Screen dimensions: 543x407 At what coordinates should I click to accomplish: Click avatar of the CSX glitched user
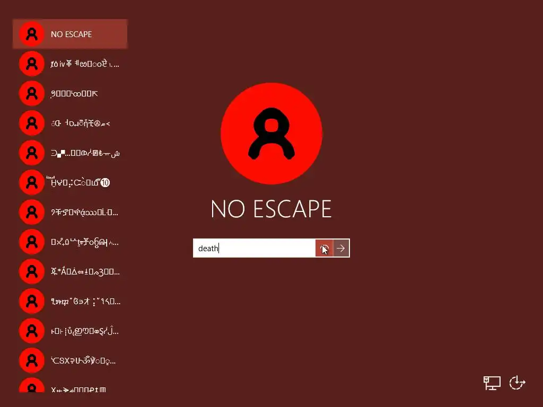coord(31,360)
